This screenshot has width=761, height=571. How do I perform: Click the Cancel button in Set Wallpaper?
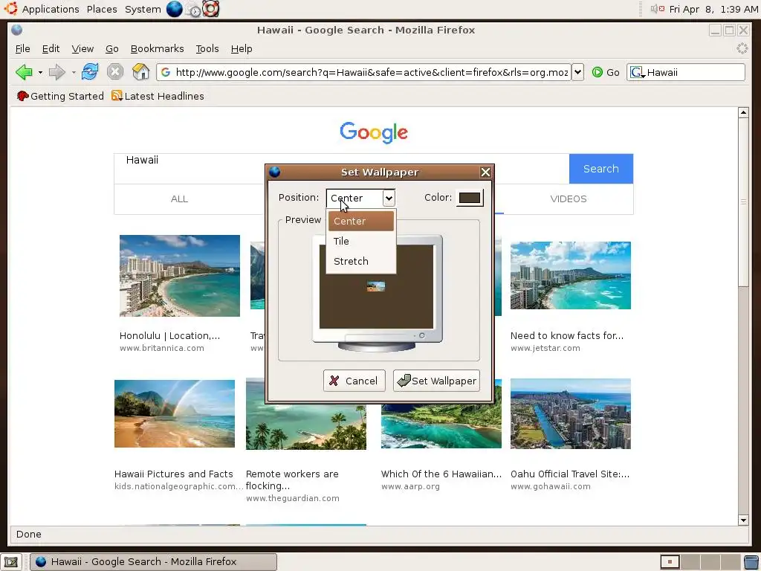(354, 381)
